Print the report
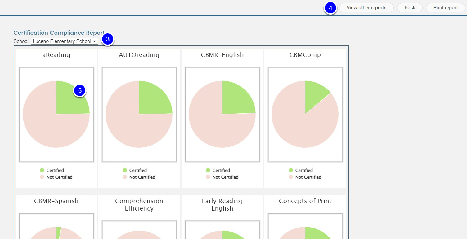The height and width of the screenshot is (239, 467). coord(445,8)
